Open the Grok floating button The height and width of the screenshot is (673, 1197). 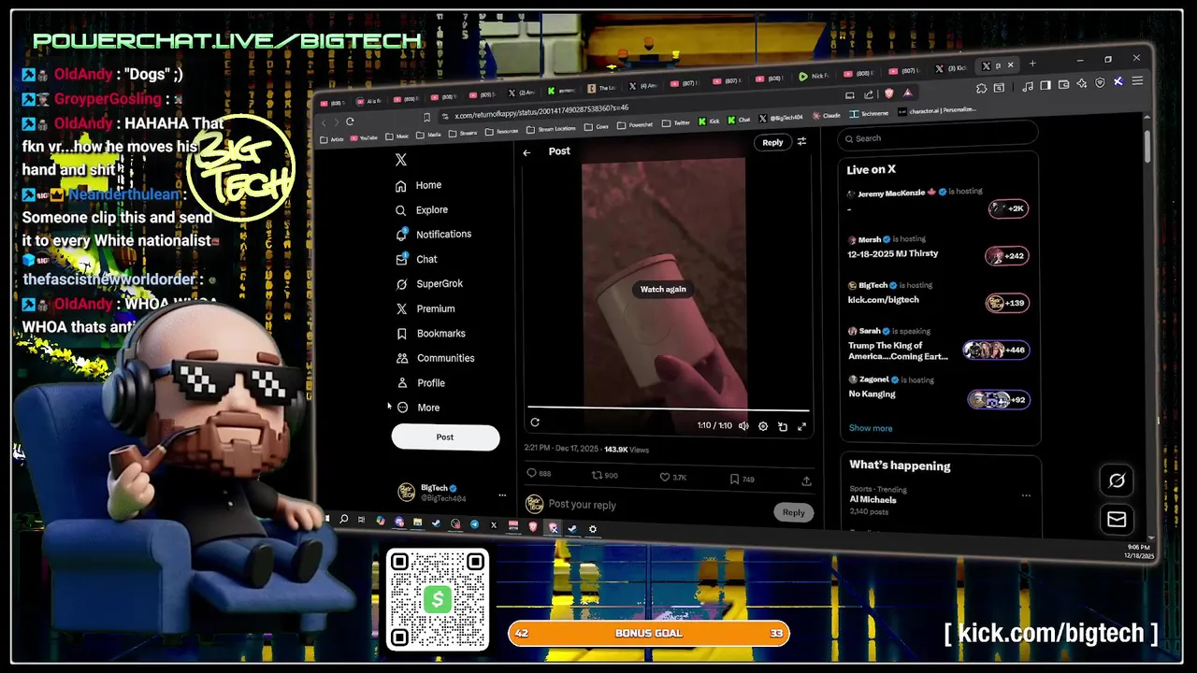(1117, 480)
